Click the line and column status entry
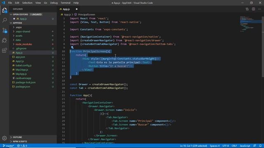Image resolution: width=264 pixels, height=148 pixels. (193, 146)
